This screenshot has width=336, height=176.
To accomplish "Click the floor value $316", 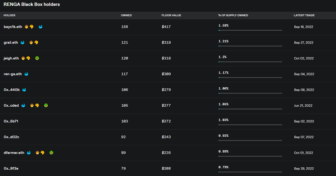I will tap(166, 58).
